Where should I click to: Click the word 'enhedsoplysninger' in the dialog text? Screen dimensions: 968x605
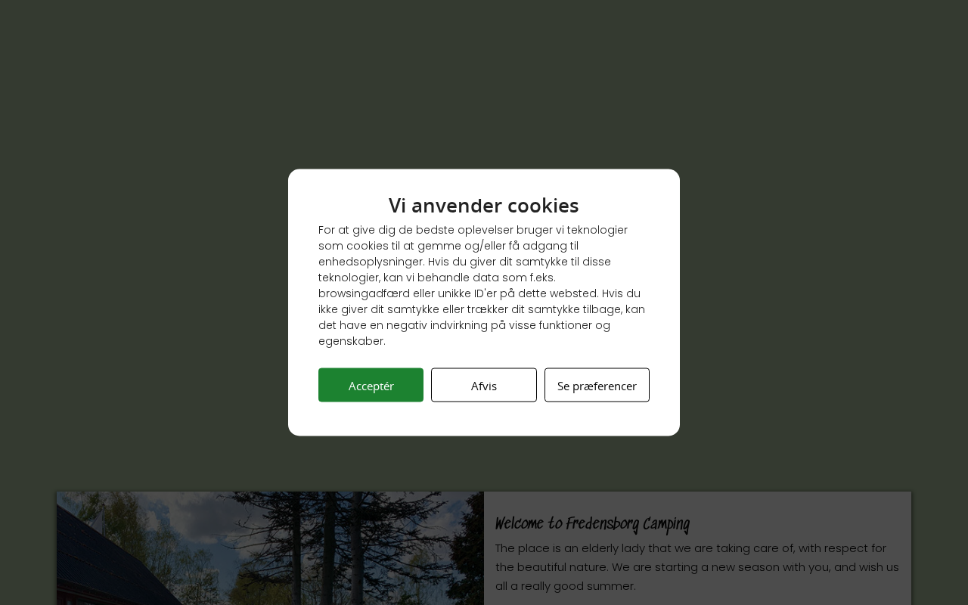coord(371,262)
